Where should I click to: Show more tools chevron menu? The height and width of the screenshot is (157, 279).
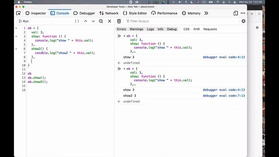click(x=206, y=13)
